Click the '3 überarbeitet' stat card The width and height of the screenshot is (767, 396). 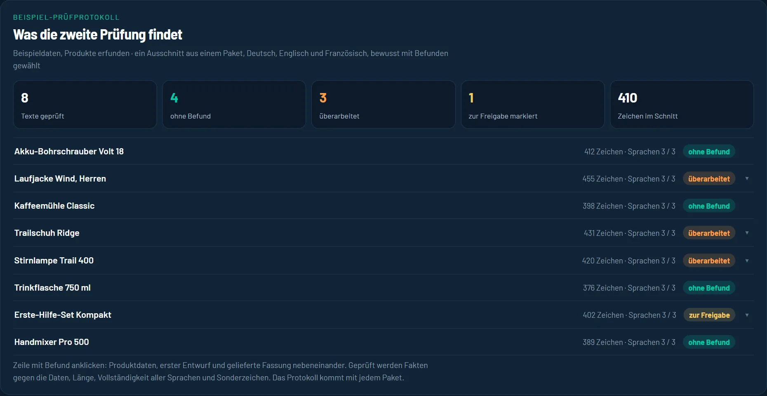(x=383, y=105)
